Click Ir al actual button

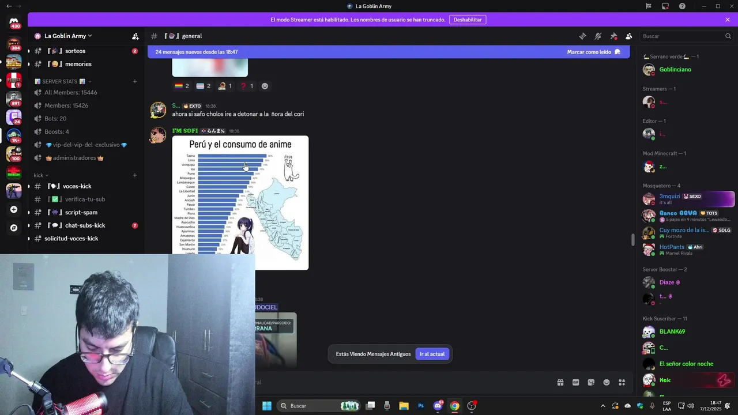432,354
